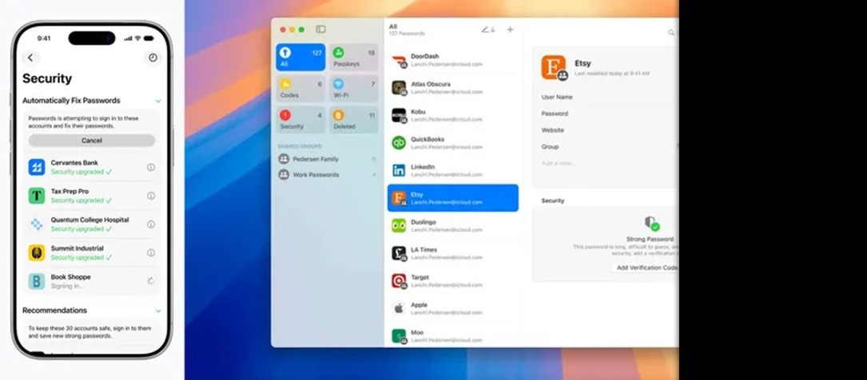Click the Website field in details
This screenshot has height=380, width=867.
[x=610, y=130]
